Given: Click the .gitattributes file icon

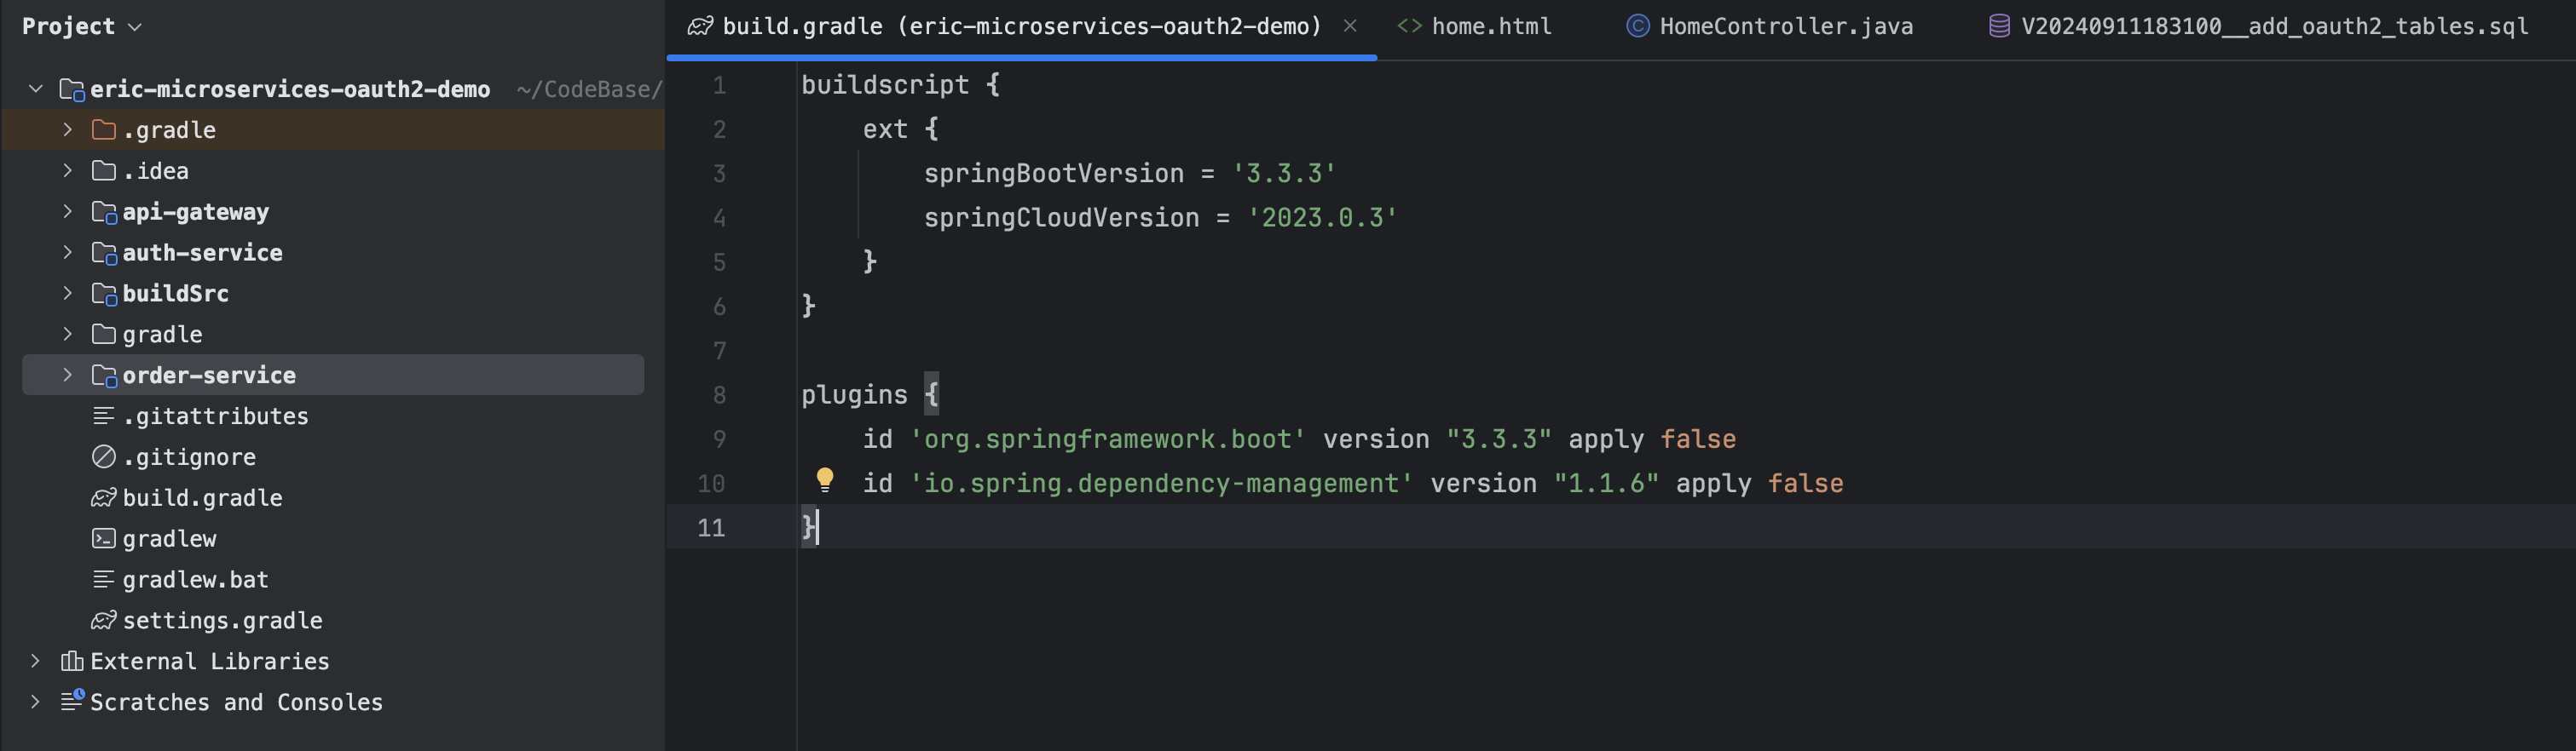Looking at the screenshot, I should pyautogui.click(x=104, y=416).
